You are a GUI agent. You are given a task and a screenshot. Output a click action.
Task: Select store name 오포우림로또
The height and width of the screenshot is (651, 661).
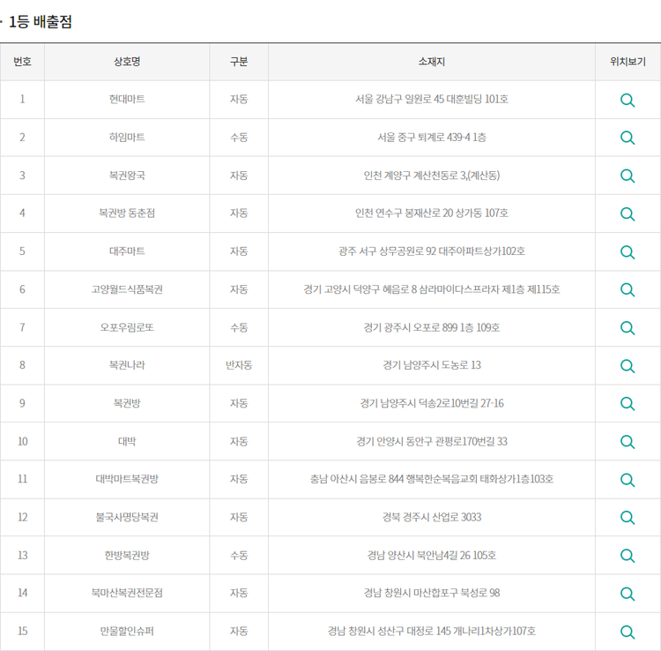click(x=127, y=327)
